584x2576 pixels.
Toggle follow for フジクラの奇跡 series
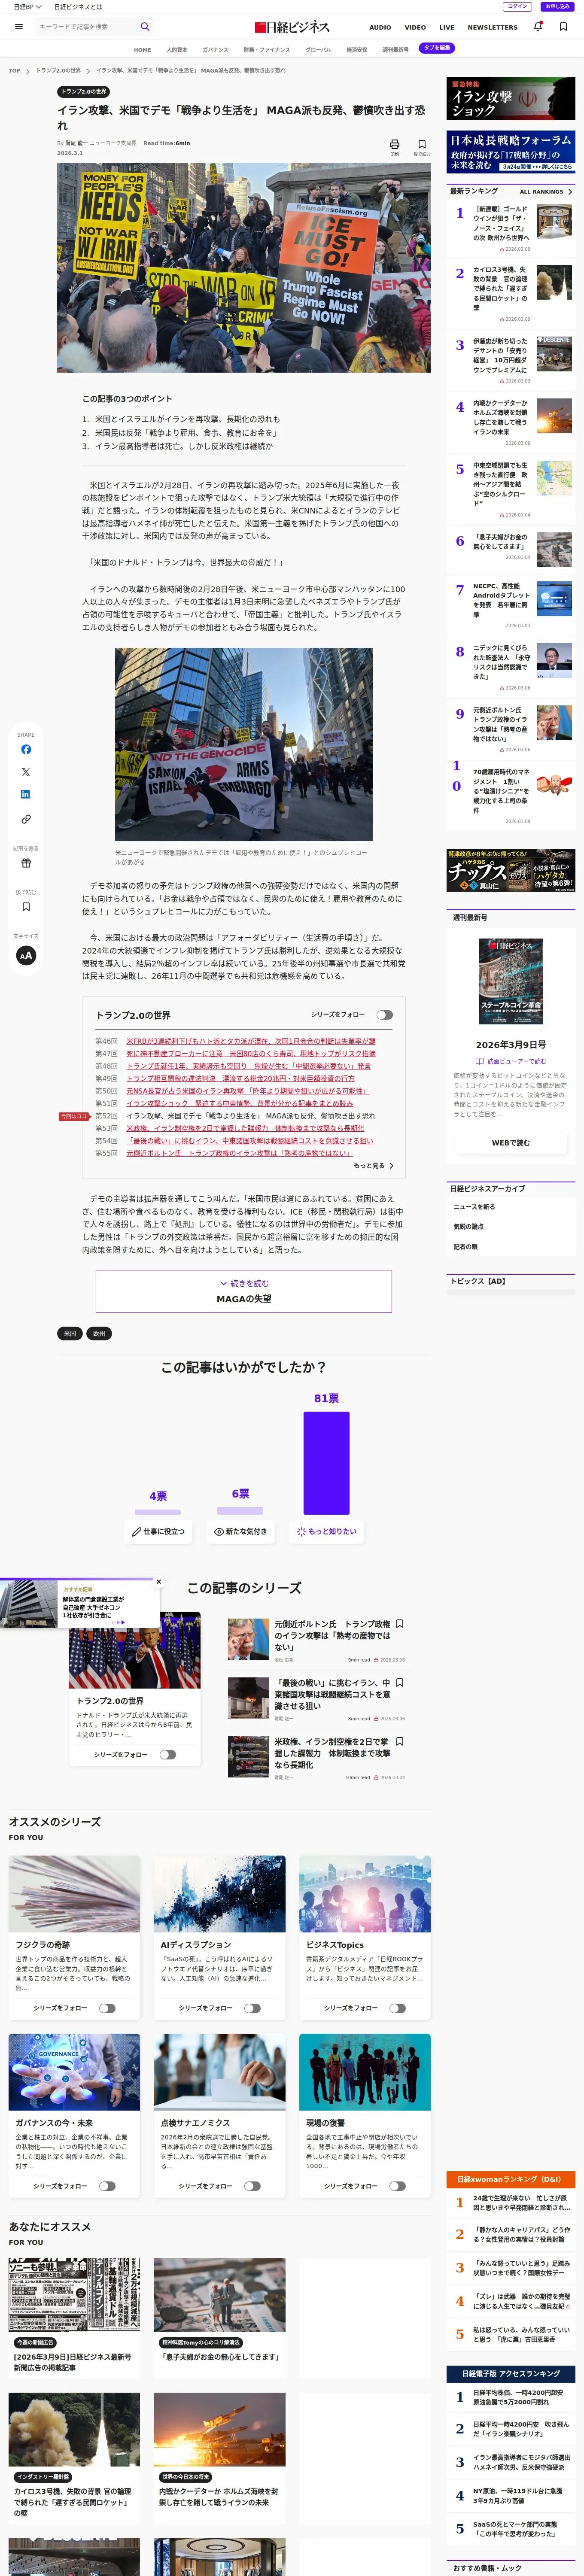tap(107, 2008)
